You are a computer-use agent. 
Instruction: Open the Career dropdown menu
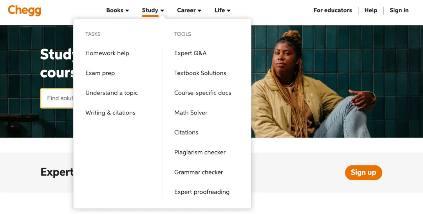(189, 10)
